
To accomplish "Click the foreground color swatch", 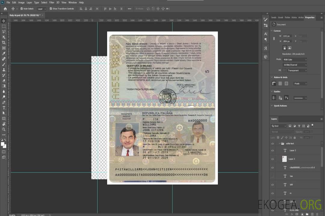I will coord(3,144).
